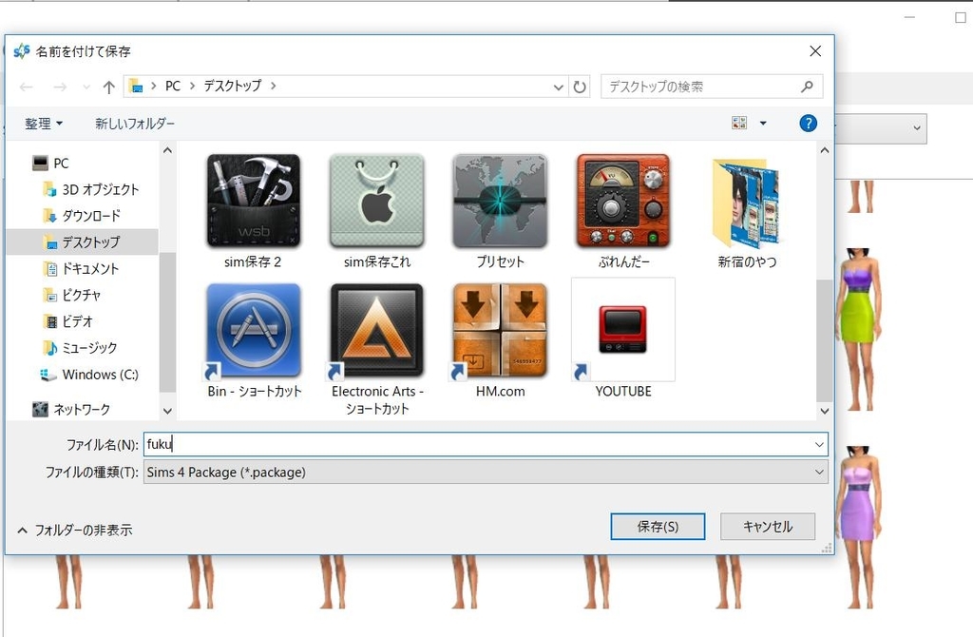Click the sidebar scroll-up arrow
Viewport: 973px width, 637px height.
coord(167,150)
